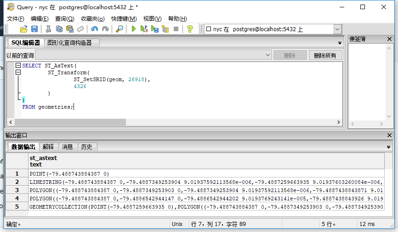Open a file with the folder icon
The image size is (398, 232).
[23, 29]
